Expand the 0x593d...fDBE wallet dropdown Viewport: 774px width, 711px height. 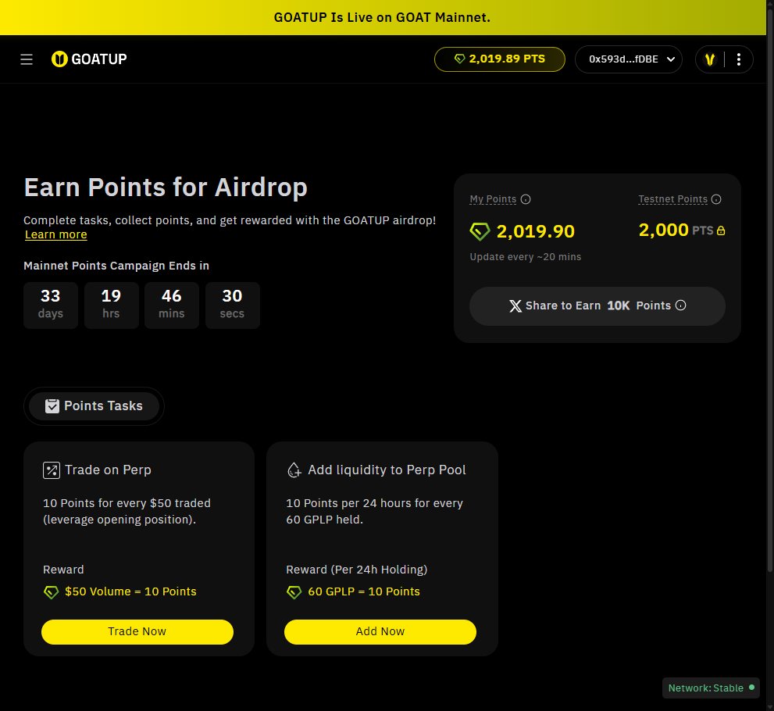(x=629, y=59)
